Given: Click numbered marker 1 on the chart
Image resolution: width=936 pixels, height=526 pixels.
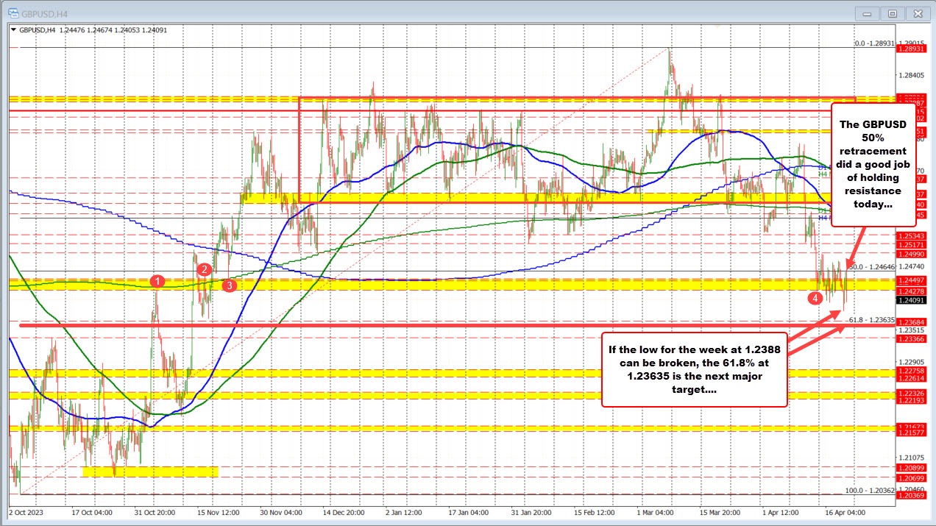Looking at the screenshot, I should (x=158, y=281).
